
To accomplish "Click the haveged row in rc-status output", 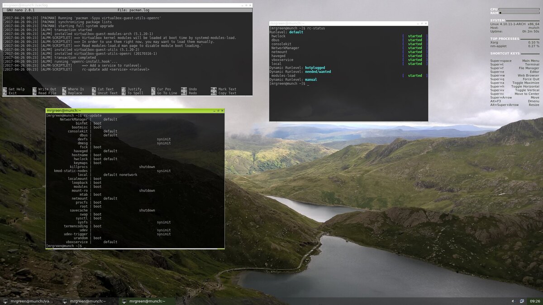I will [x=349, y=56].
